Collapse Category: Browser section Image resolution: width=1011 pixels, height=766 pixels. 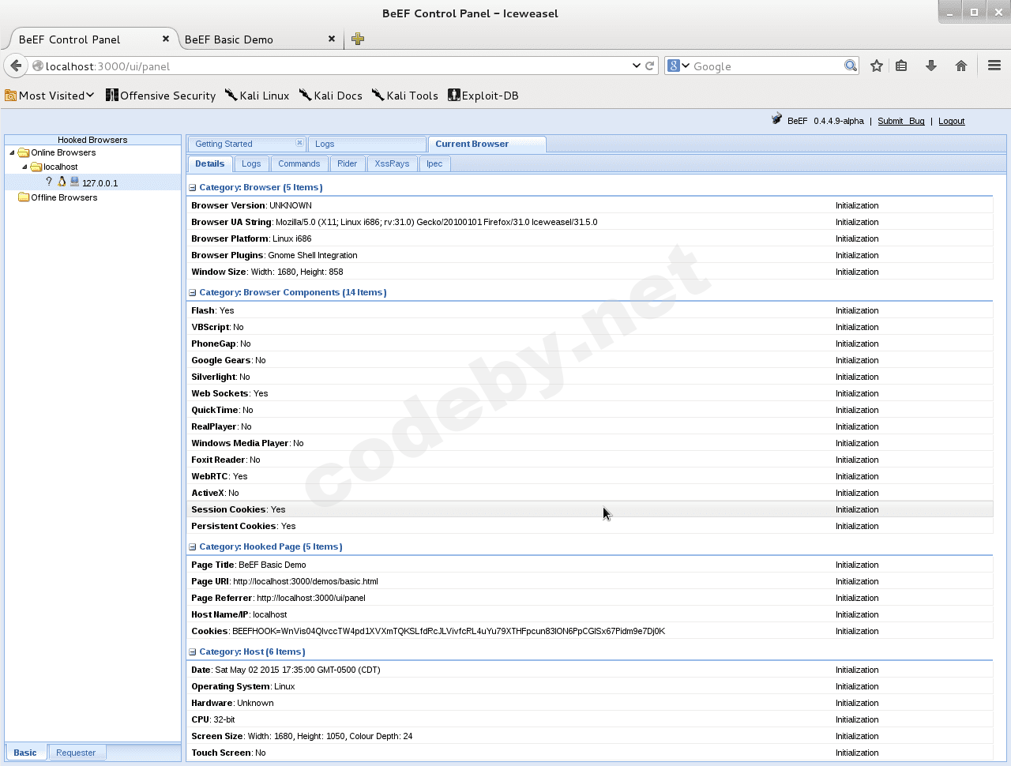point(192,188)
